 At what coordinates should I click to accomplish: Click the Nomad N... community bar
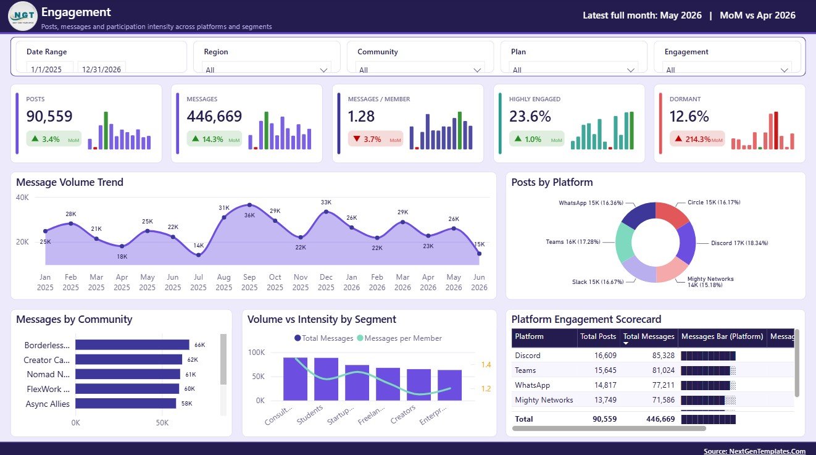tap(128, 374)
